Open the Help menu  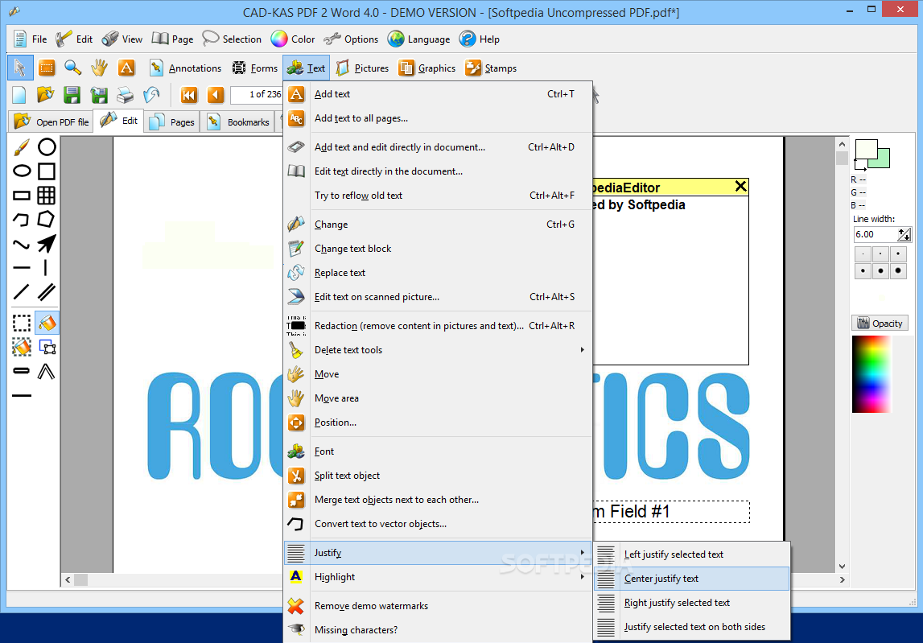pyautogui.click(x=480, y=39)
